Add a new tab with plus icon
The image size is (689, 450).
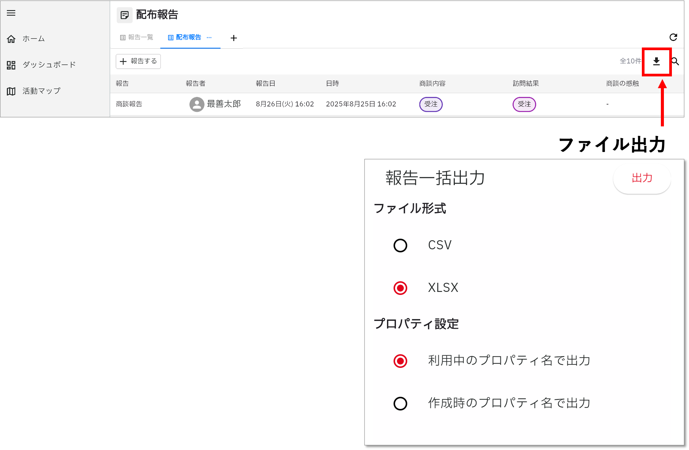pos(234,38)
